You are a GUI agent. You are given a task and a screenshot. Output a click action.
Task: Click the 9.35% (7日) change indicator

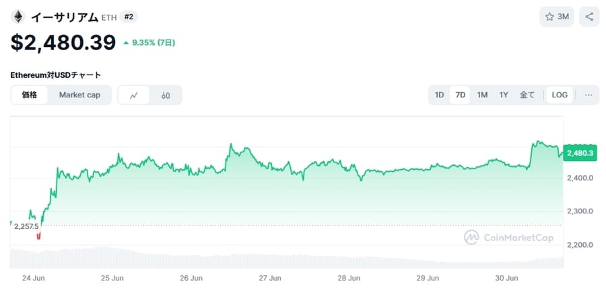point(149,43)
